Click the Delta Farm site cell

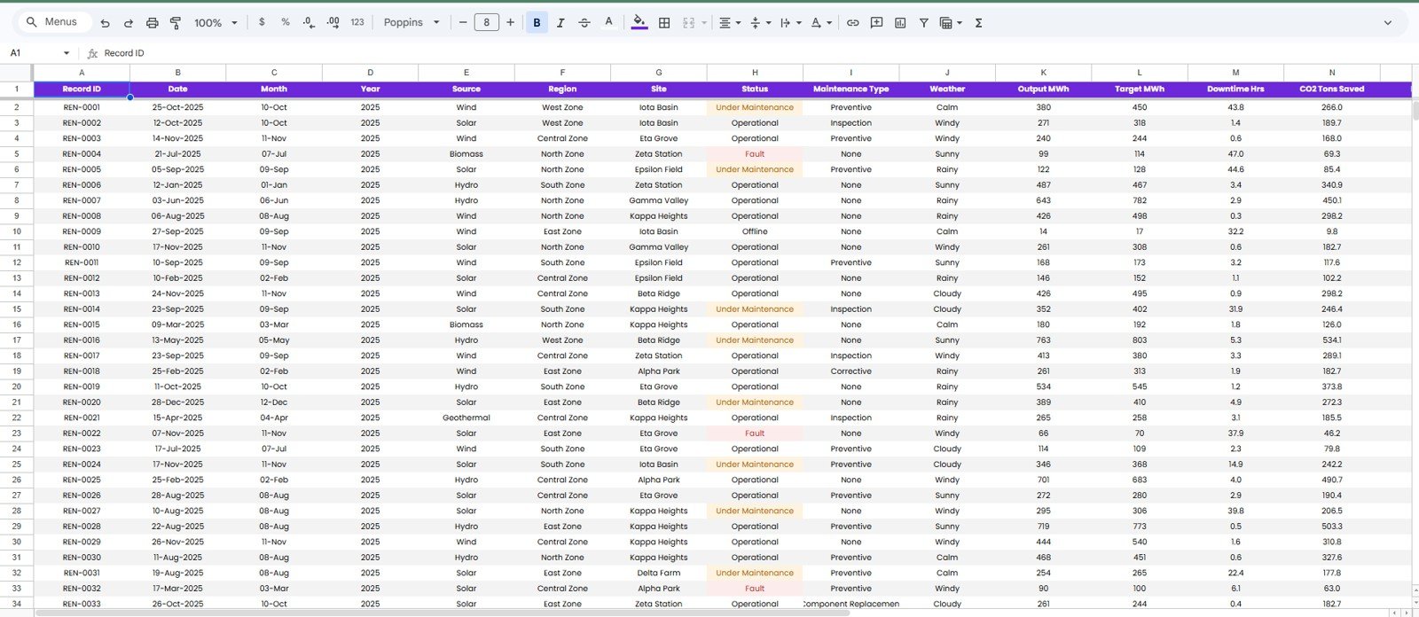coord(659,573)
